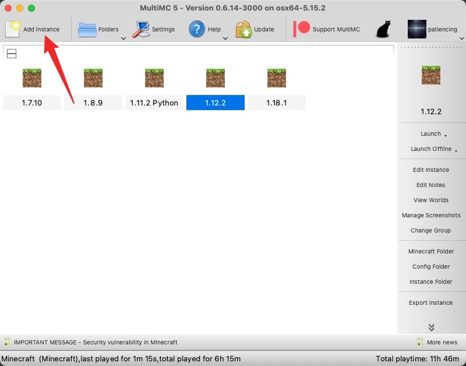Click the Launch Offline button
The height and width of the screenshot is (366, 466).
[x=431, y=149]
